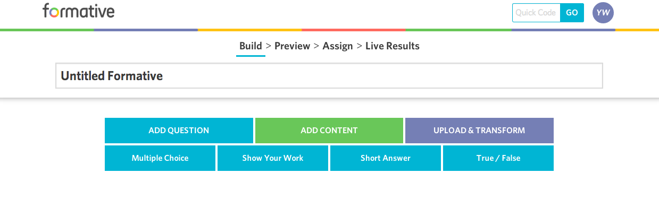Add a Show Your Work question
This screenshot has height=216, width=659.
(x=273, y=158)
